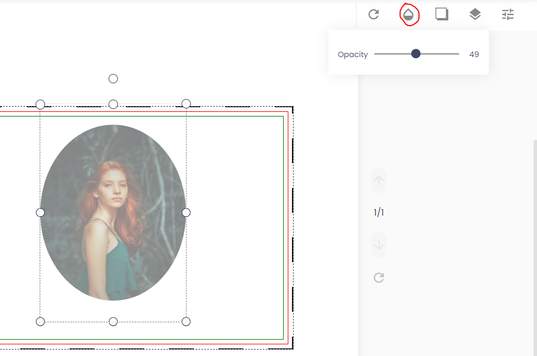Click the reset rotate icon below page arrows

click(379, 277)
